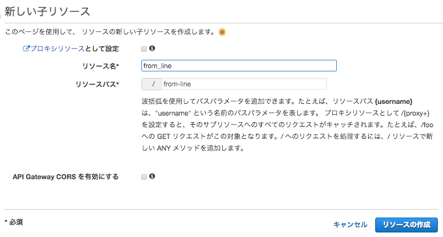The image size is (443, 237).
Task: Focus the リソースパス input field
Action: [x=244, y=84]
